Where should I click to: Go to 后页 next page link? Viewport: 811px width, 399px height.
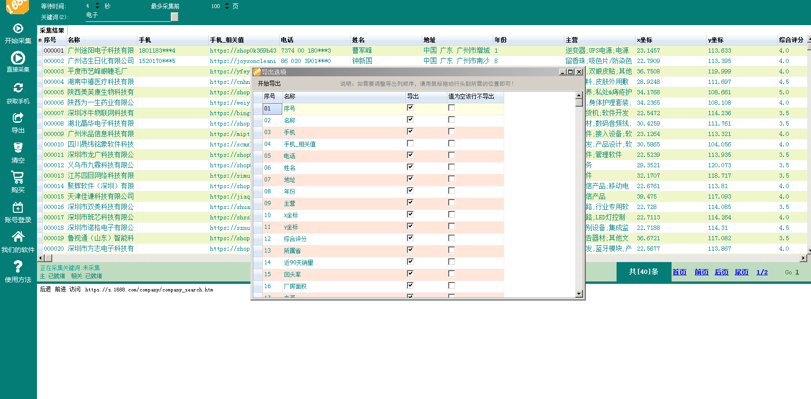721,272
